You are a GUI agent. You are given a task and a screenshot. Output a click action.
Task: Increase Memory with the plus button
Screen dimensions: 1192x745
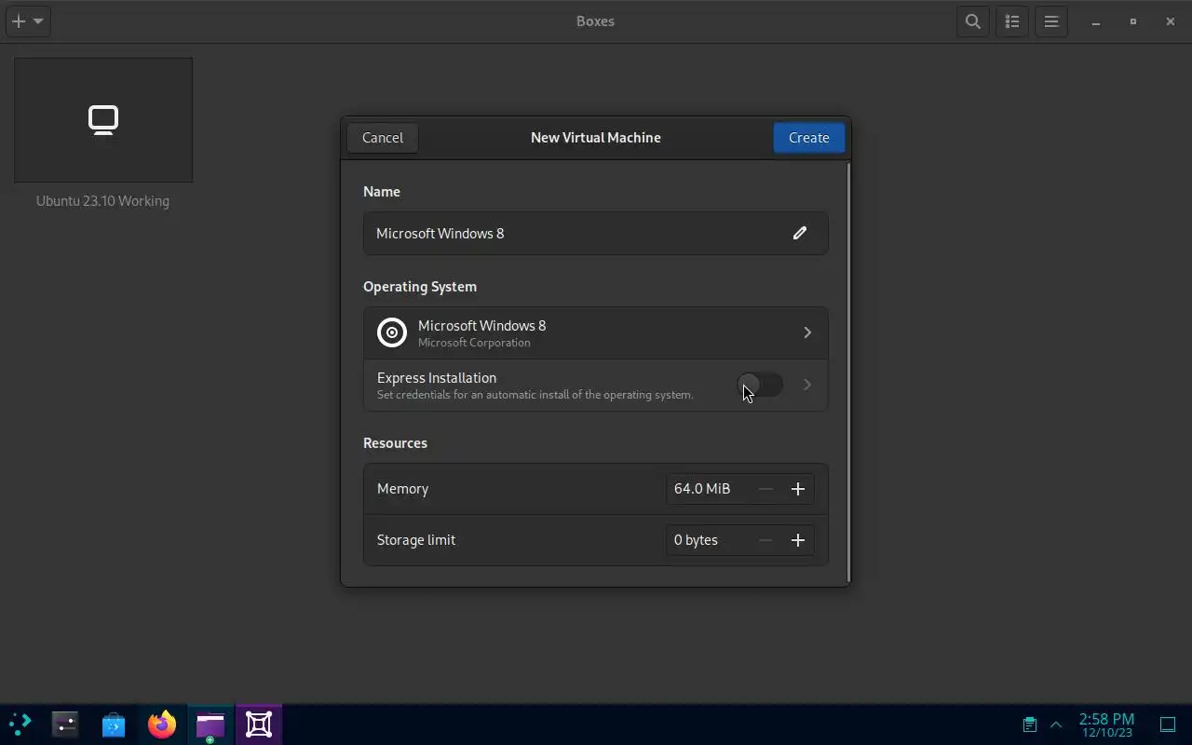click(797, 489)
